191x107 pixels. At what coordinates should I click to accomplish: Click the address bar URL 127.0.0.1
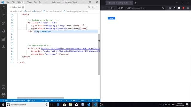click(134, 8)
